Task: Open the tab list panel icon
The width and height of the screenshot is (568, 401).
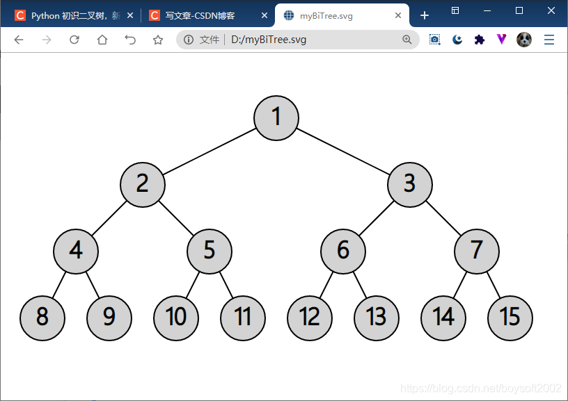Action: click(x=455, y=10)
